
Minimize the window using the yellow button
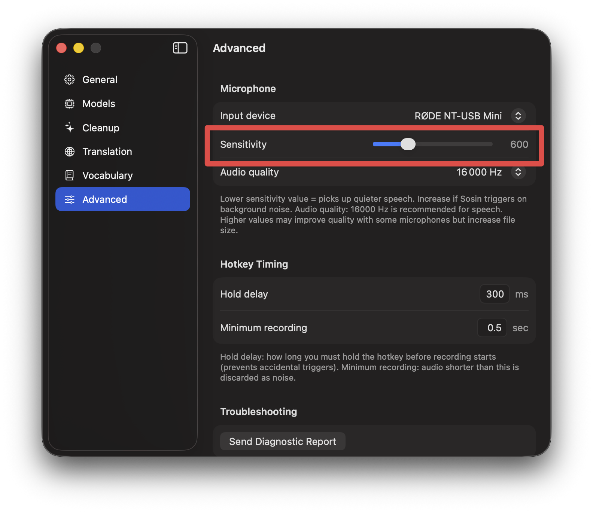tap(79, 48)
